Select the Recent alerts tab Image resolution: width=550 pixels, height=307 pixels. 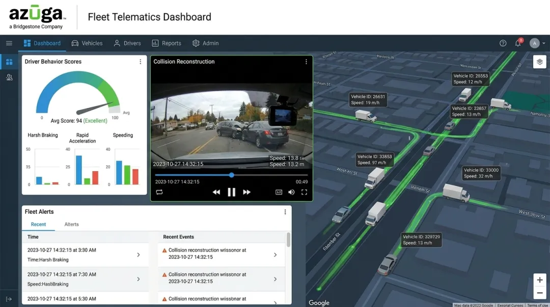[38, 224]
